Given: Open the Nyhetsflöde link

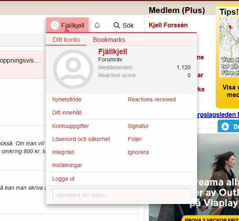Looking at the screenshot, I should coord(67,99).
